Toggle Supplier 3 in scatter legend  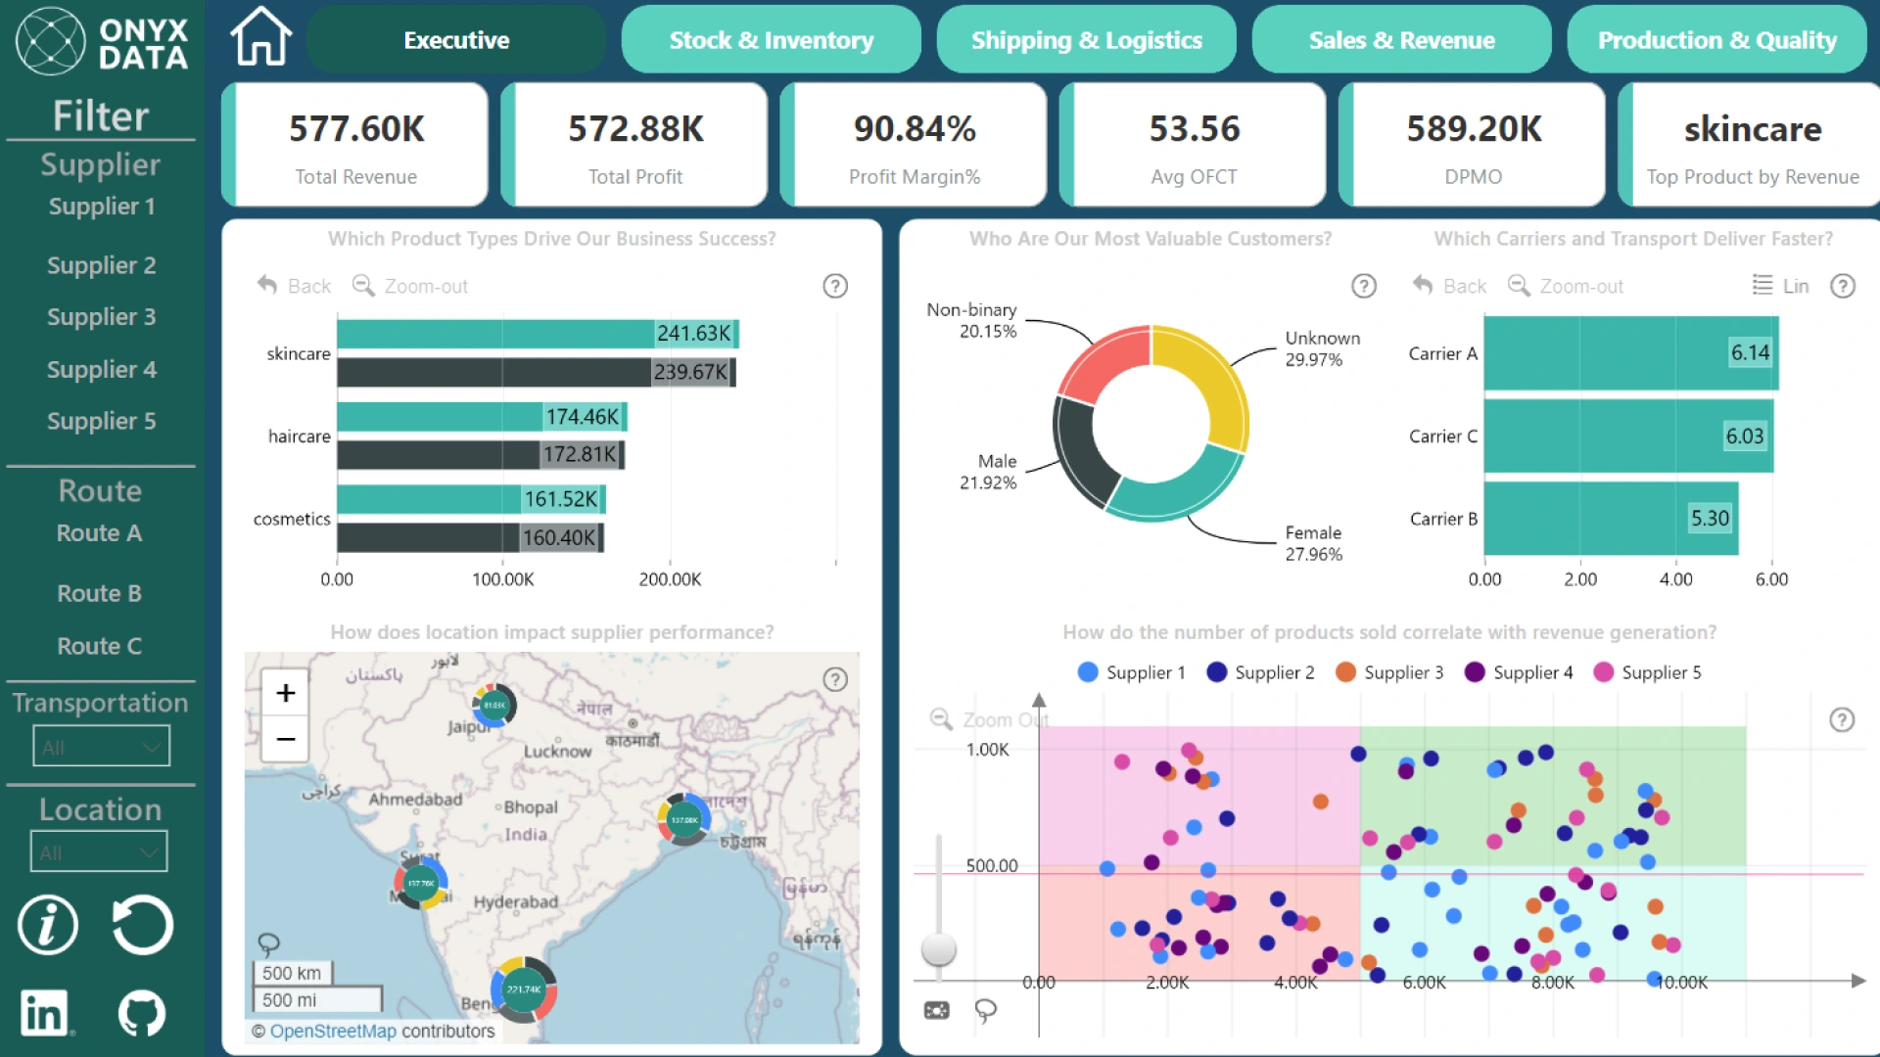pos(1389,672)
